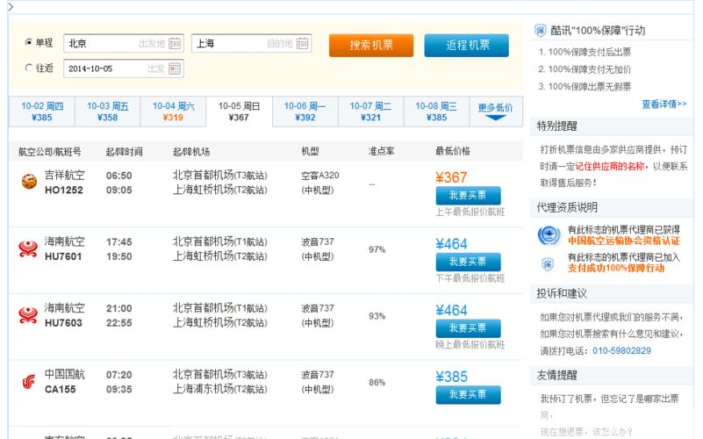The image size is (703, 439).
Task: Click the flight number HU7601
Action: click(63, 256)
